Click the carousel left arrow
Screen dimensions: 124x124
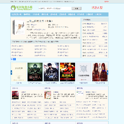[11, 72]
